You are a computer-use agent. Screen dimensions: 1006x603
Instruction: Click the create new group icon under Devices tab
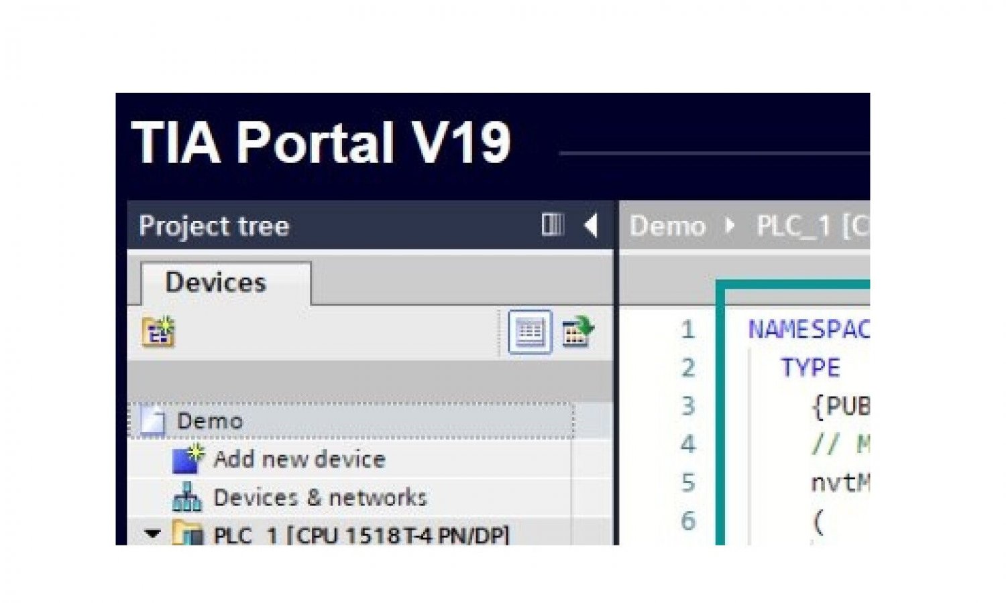[x=158, y=332]
